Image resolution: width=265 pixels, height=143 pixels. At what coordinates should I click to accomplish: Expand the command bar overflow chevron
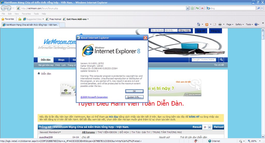click(x=263, y=23)
